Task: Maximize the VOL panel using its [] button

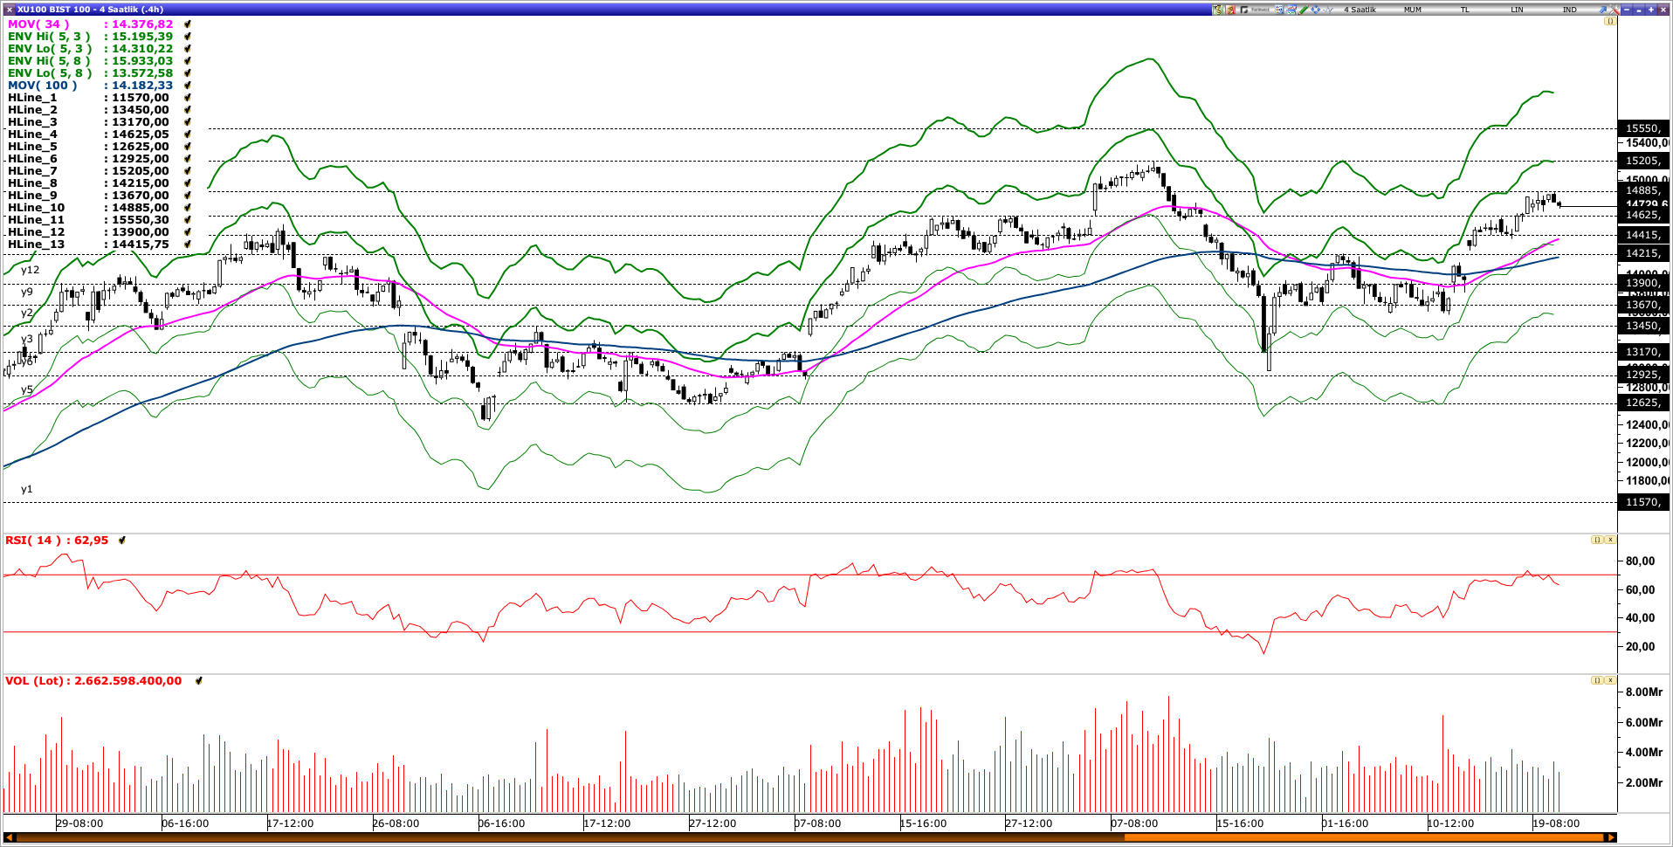Action: coord(1597,680)
